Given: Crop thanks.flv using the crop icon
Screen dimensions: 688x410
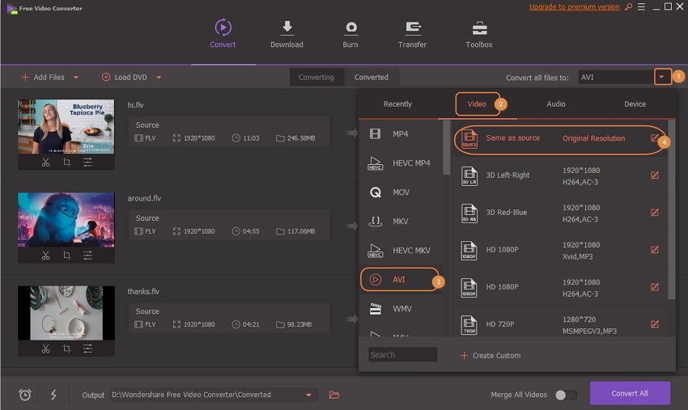Looking at the screenshot, I should coord(66,349).
